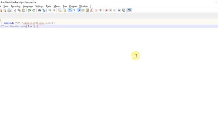Toggle Word wrap in the toolbar
The width and height of the screenshot is (218, 123).
pos(70,10)
